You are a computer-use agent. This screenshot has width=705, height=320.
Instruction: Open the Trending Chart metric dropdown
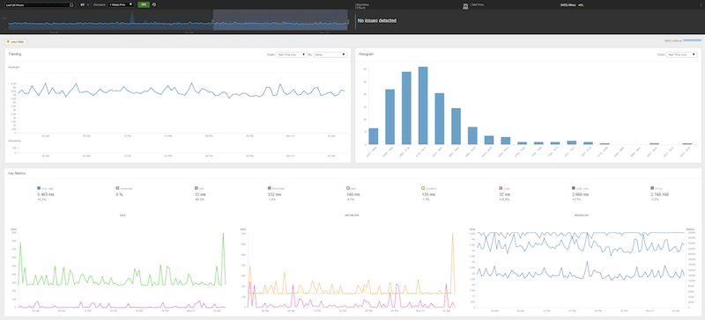(x=292, y=55)
